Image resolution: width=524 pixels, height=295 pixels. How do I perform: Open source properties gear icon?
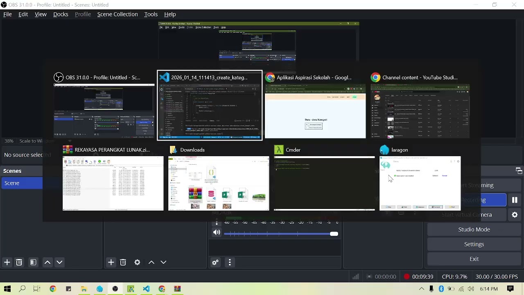[137, 262]
